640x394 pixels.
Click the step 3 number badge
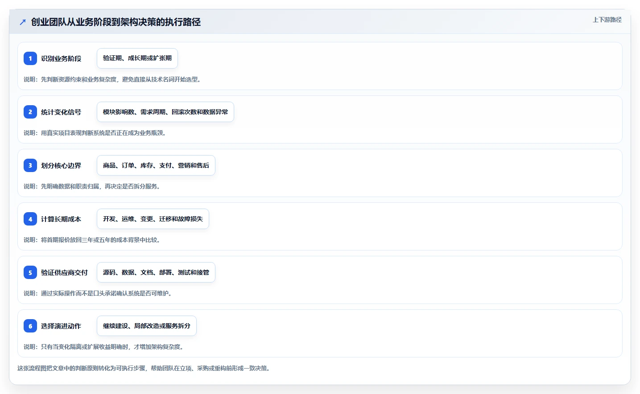click(x=30, y=165)
